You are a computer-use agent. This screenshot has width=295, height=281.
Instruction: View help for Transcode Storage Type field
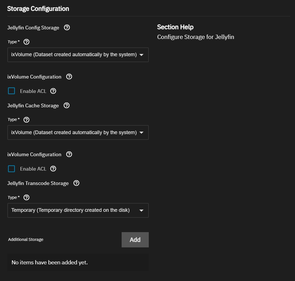coord(26,197)
